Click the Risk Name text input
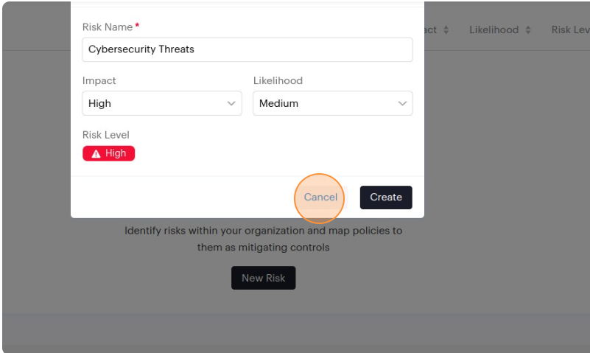 [247, 49]
